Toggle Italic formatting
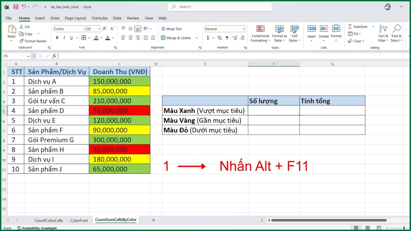 [x=64, y=38]
